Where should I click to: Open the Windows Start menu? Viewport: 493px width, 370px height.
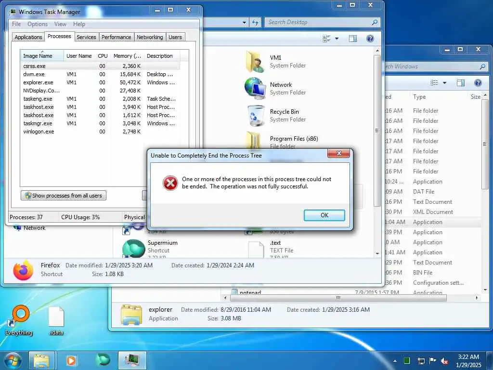(x=13, y=360)
